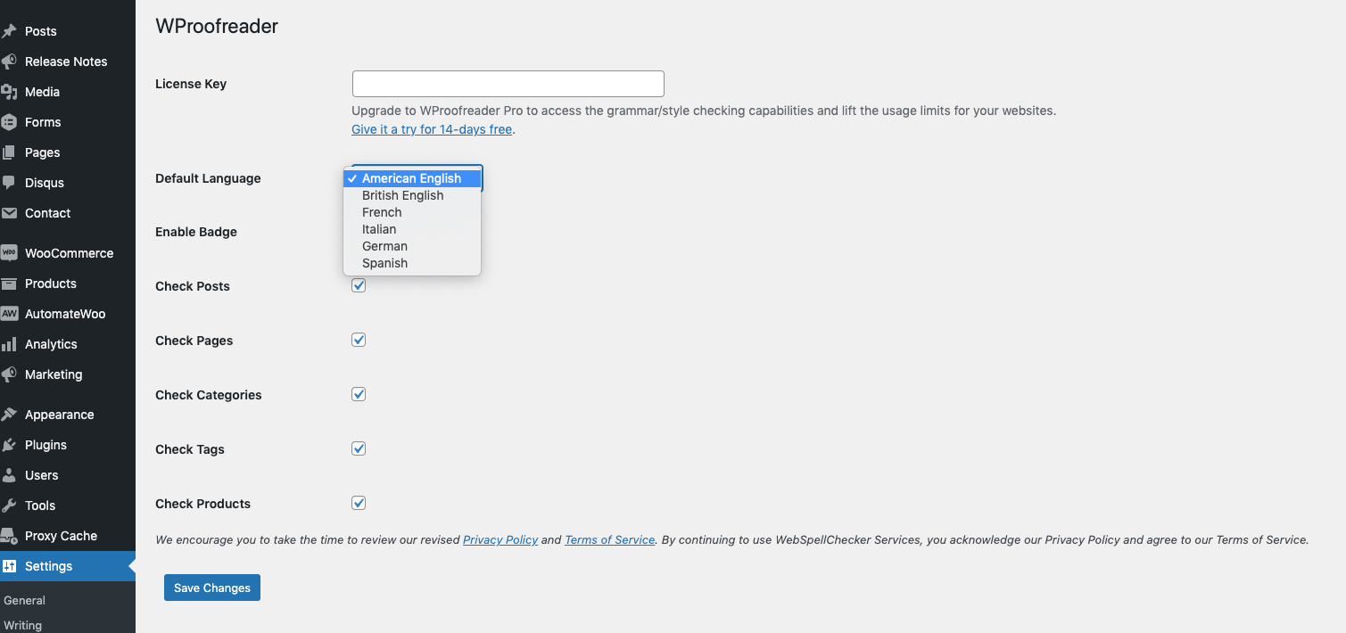Click the AutomateWoo AW icon
Screen dimensions: 1346x633
click(9, 314)
